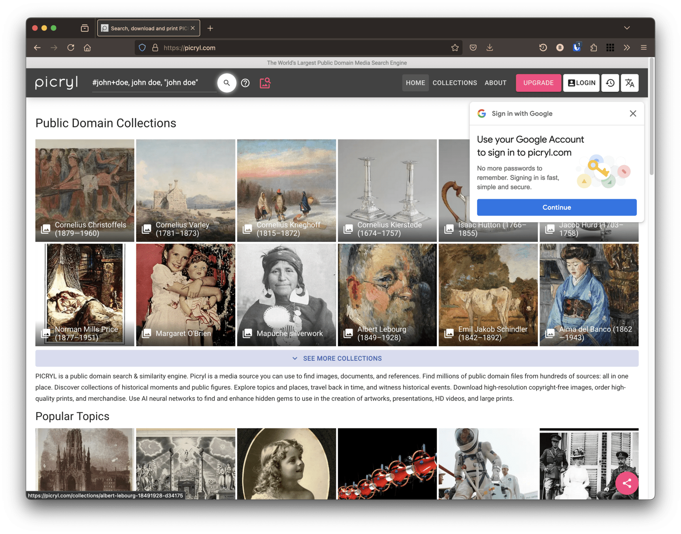Bookmark this page with the star icon
The width and height of the screenshot is (681, 534).
(x=455, y=47)
